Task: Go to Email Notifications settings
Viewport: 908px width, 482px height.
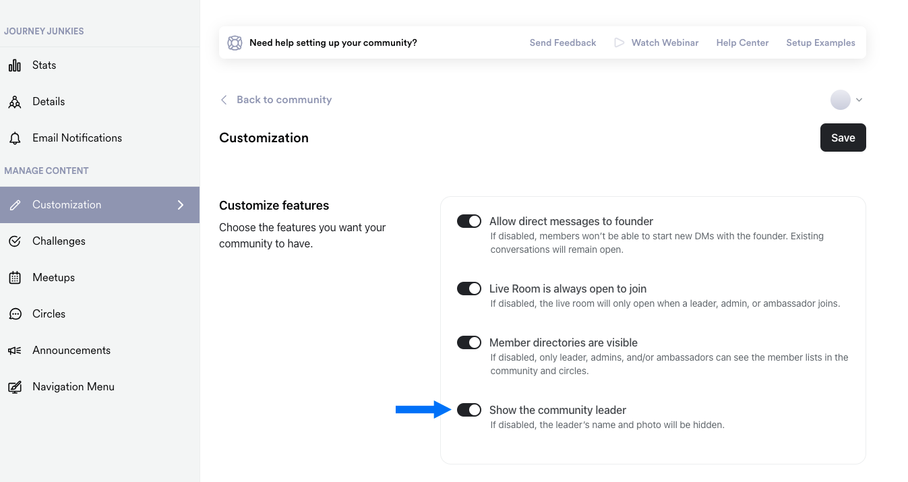Action: (x=100, y=138)
